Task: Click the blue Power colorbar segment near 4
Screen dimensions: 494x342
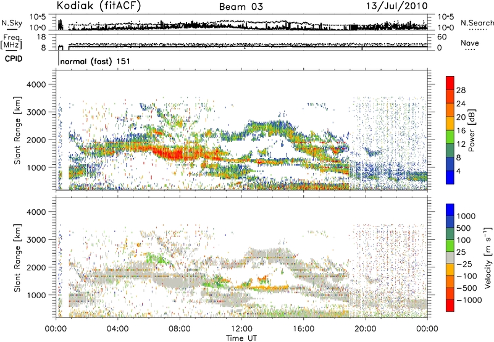Action: 450,177
